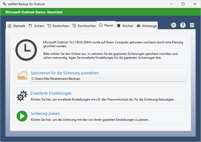Viewport: 201px width, 142px height.
Task: Click the Sicherung planen link
Action: [x=45, y=114]
